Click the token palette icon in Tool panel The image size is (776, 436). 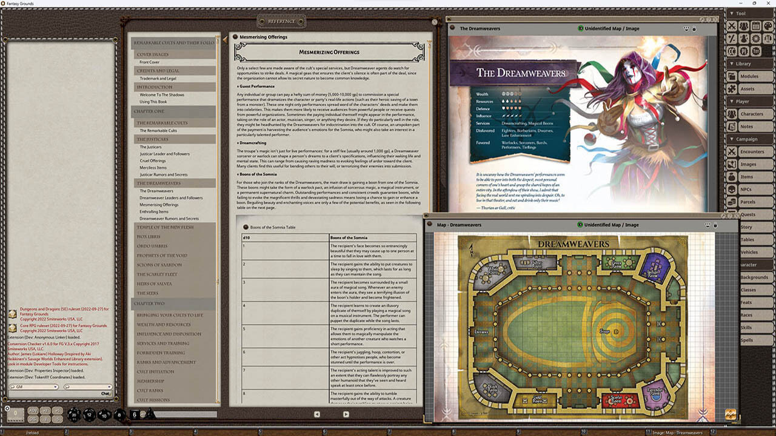pos(767,25)
